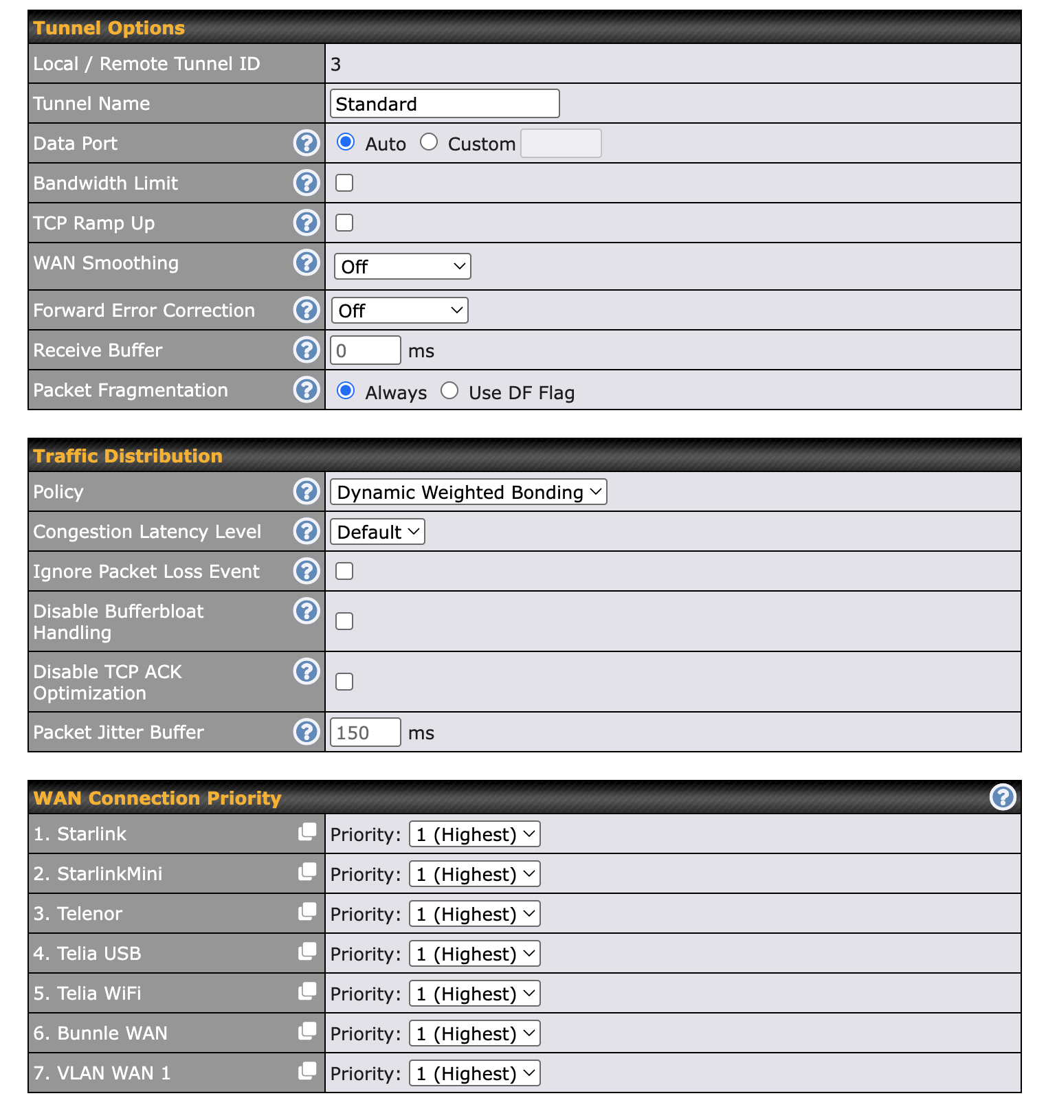Click the Policy help icon
This screenshot has width=1046, height=1120.
(307, 491)
